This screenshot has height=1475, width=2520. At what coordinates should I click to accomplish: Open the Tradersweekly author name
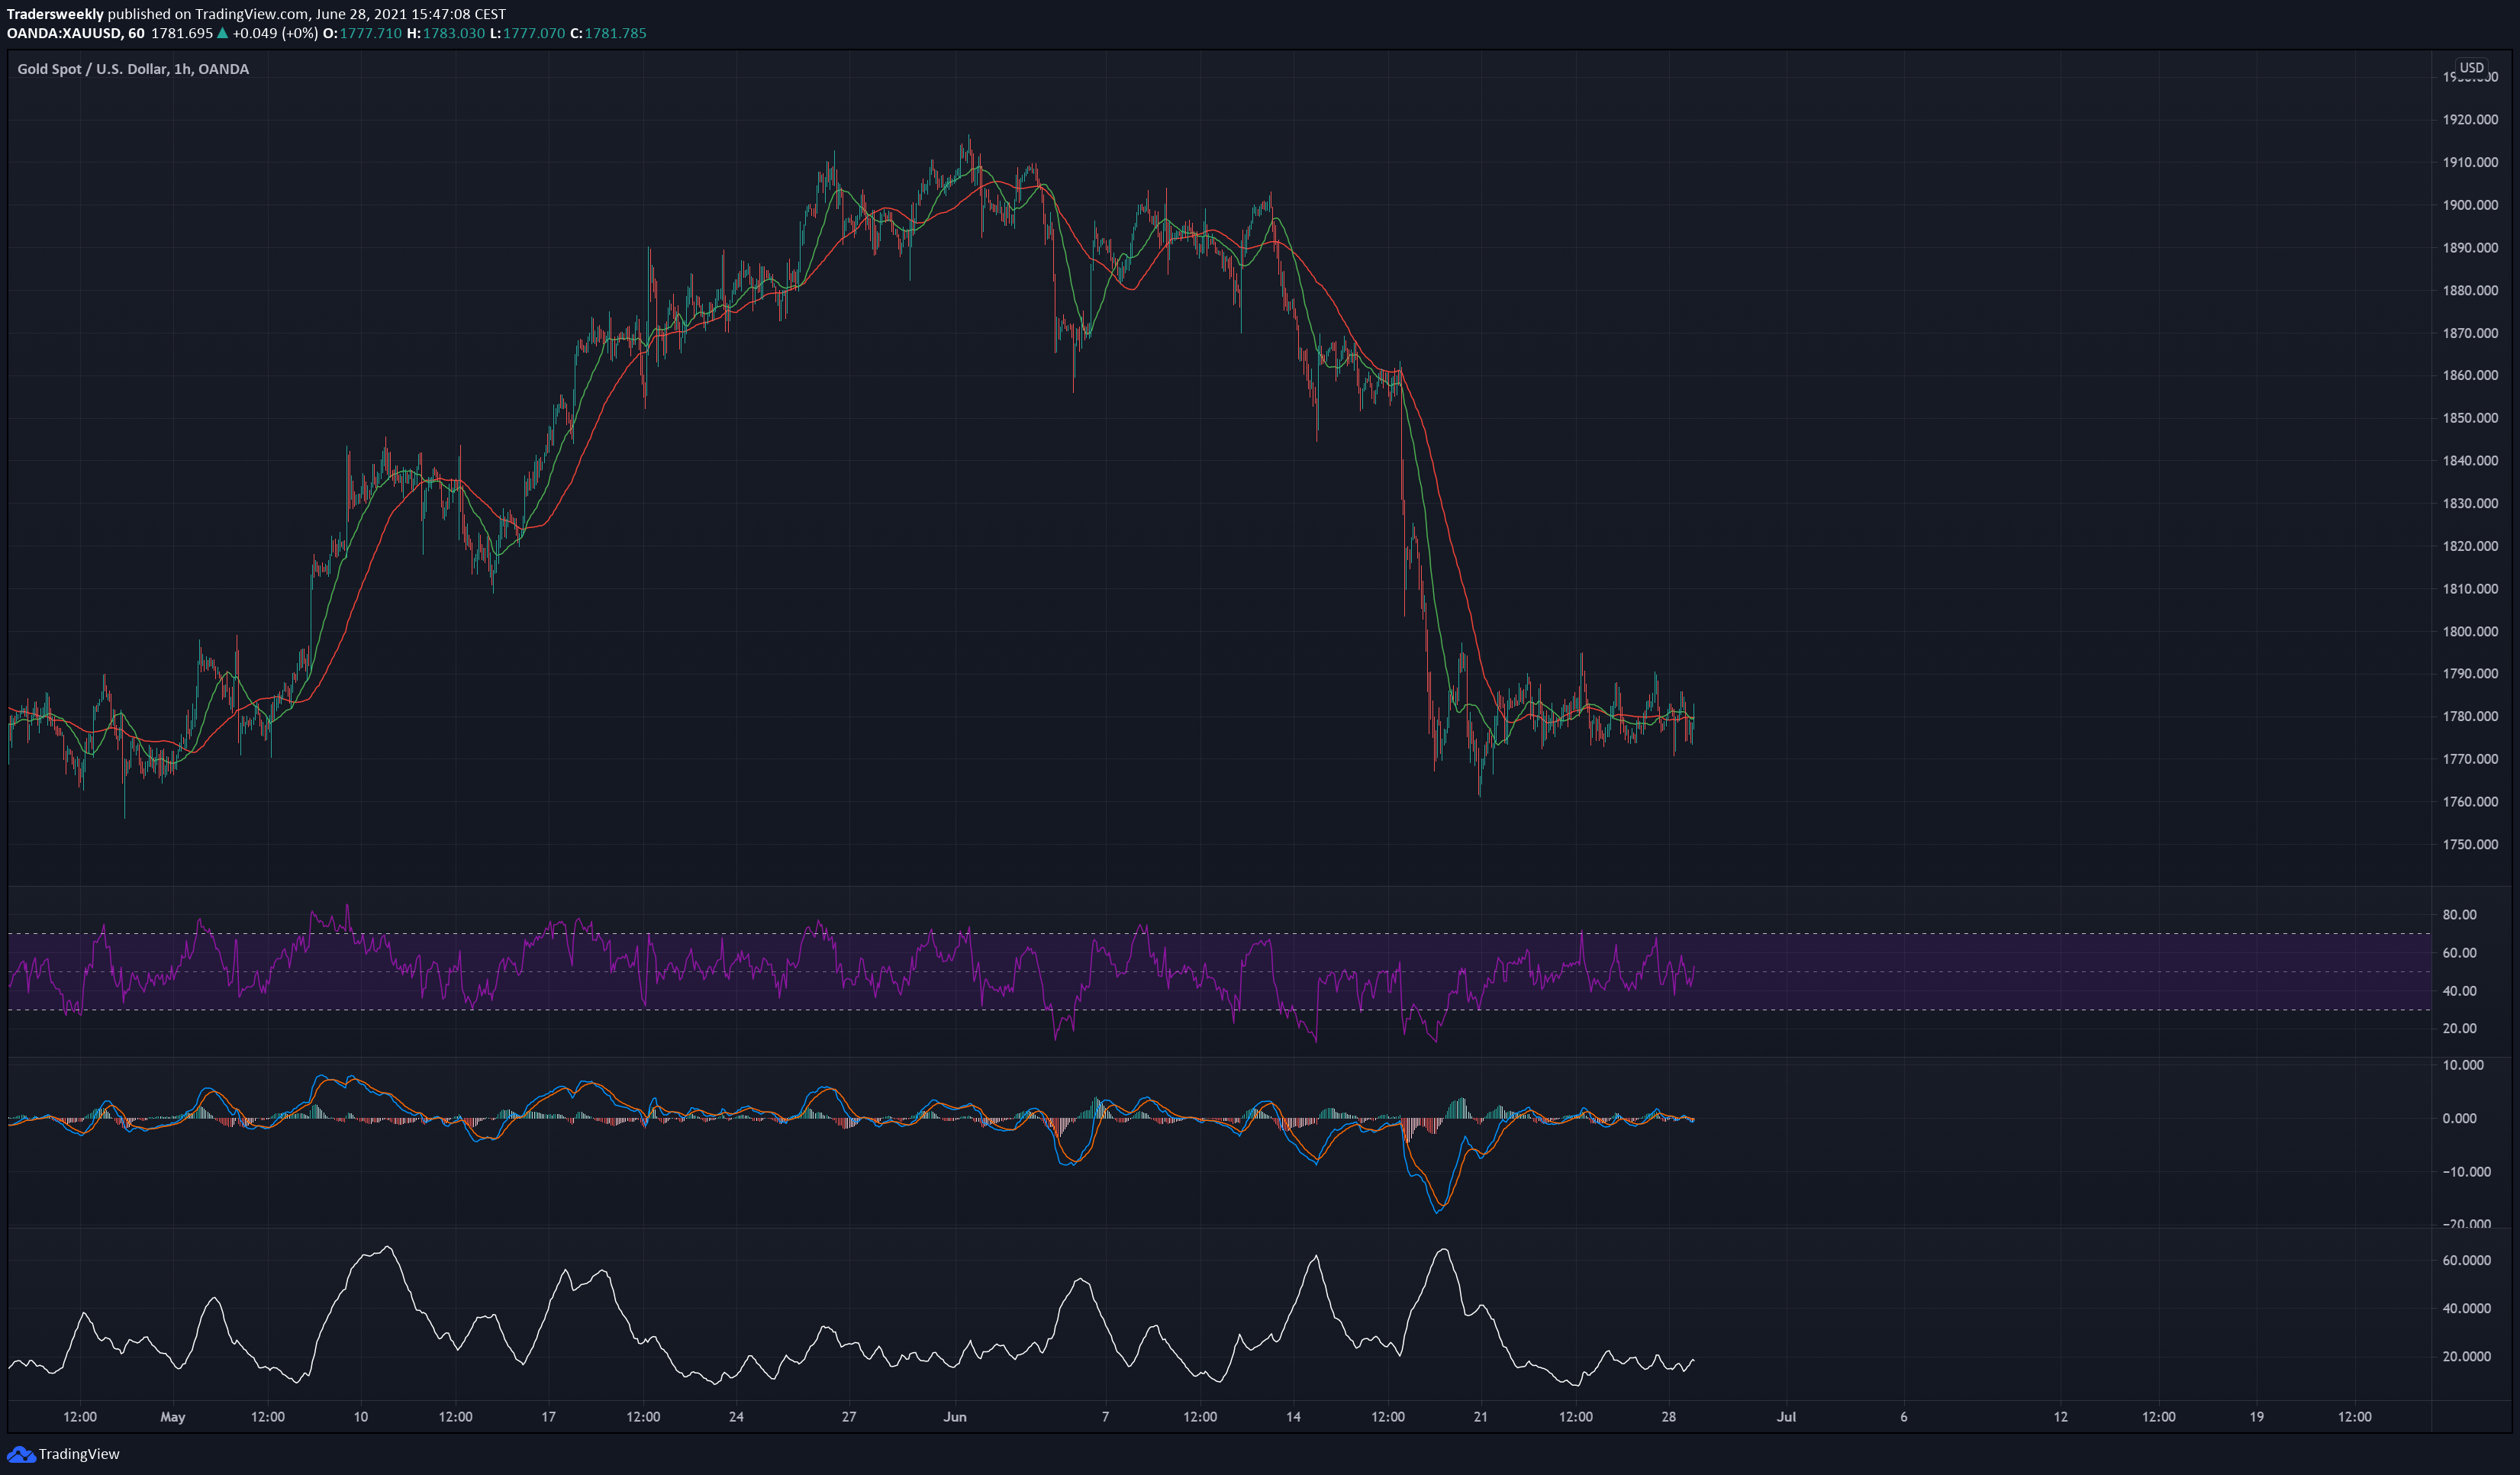pos(55,14)
